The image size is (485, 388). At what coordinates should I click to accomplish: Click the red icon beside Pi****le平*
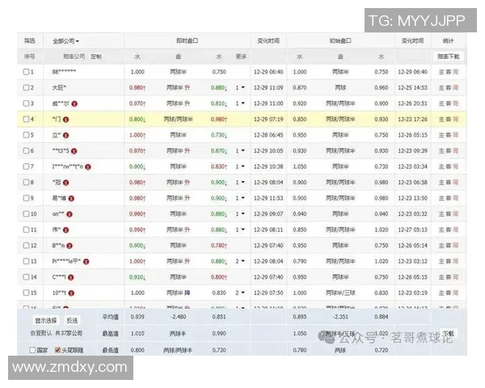(86, 262)
